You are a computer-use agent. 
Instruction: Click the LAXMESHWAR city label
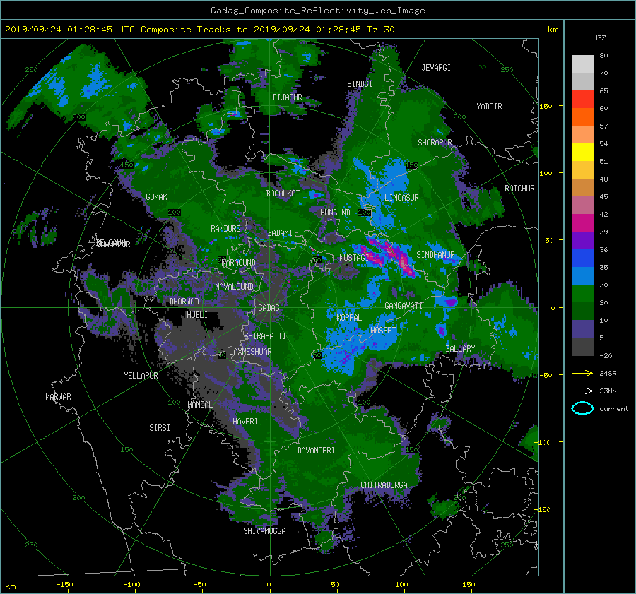tap(250, 352)
